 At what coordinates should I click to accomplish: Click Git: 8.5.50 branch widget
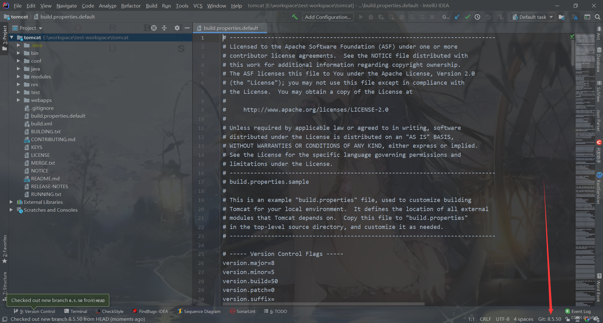click(x=550, y=319)
